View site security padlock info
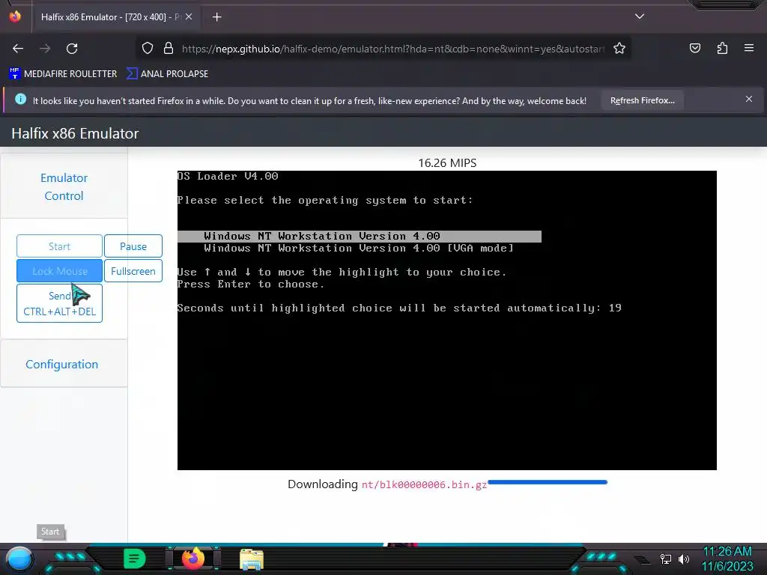Image resolution: width=767 pixels, height=575 pixels. tap(169, 49)
